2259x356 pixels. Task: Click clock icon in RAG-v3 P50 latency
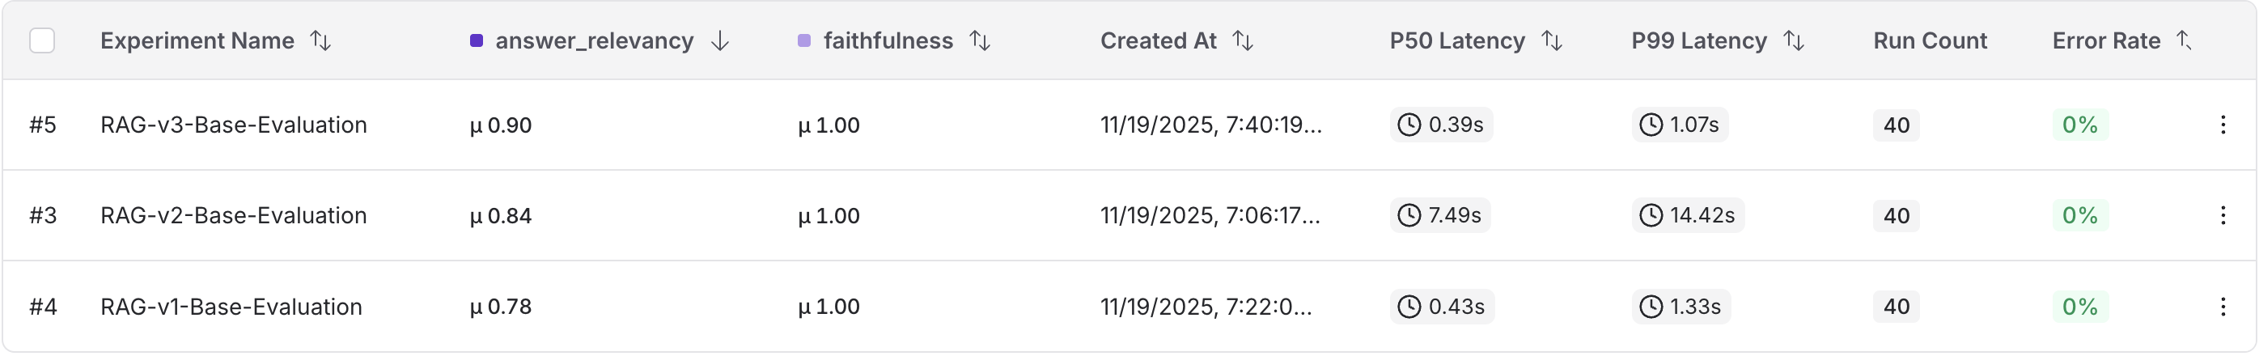[x=1409, y=125]
